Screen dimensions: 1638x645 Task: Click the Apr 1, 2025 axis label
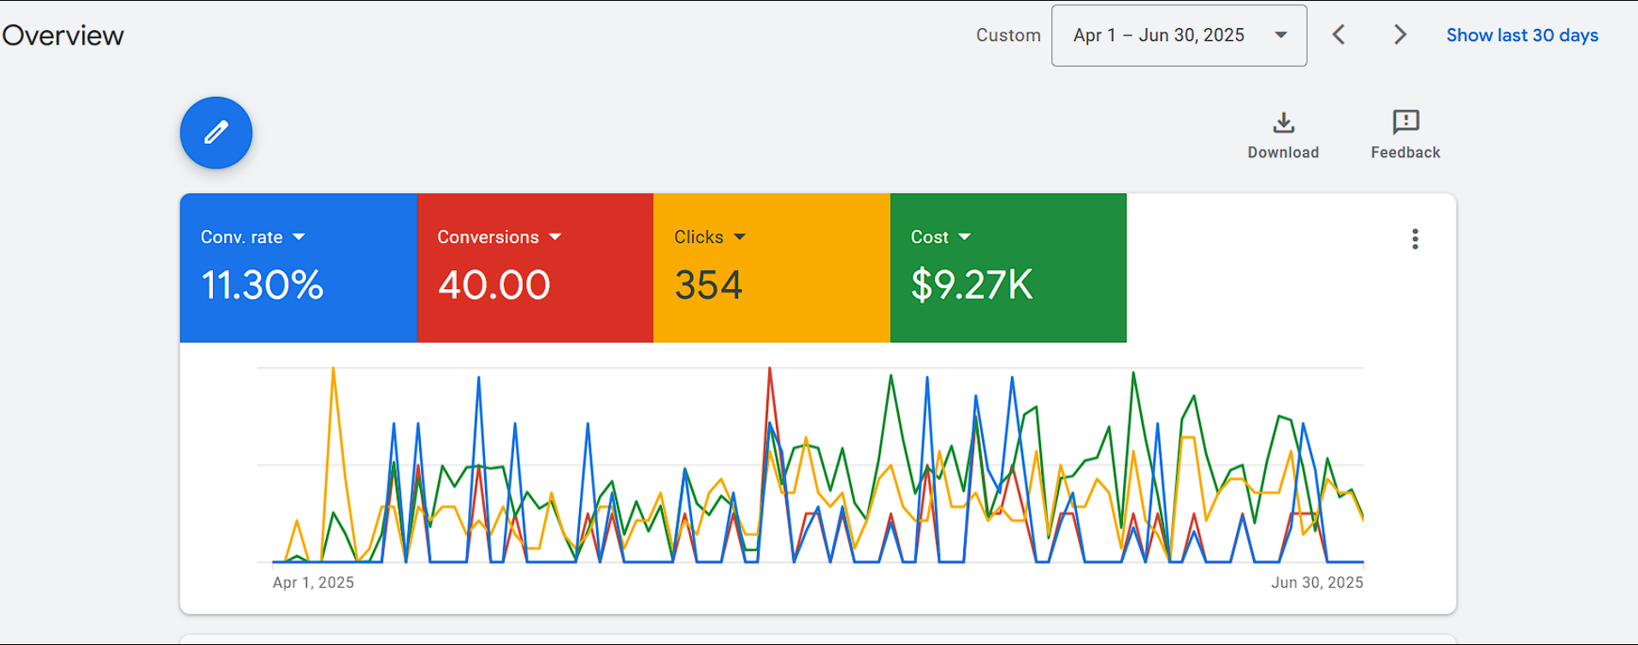pos(313,583)
